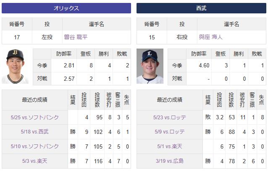The height and width of the screenshot is (172, 268).
Task: Open the 5/1 vs.楽天 game link
Action: [x=169, y=146]
